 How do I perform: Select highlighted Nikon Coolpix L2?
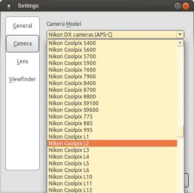click(x=112, y=144)
